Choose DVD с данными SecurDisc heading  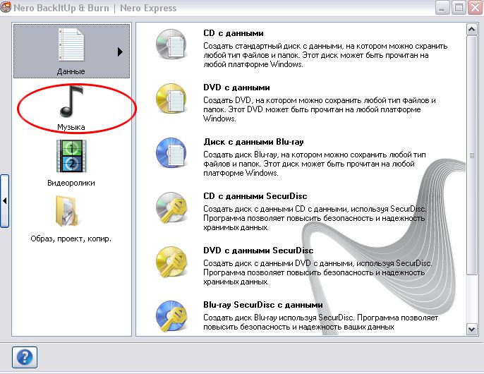point(258,251)
